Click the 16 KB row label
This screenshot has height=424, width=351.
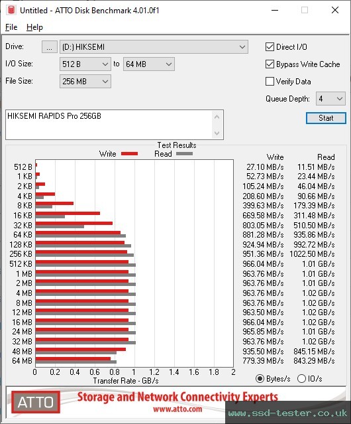[23, 216]
